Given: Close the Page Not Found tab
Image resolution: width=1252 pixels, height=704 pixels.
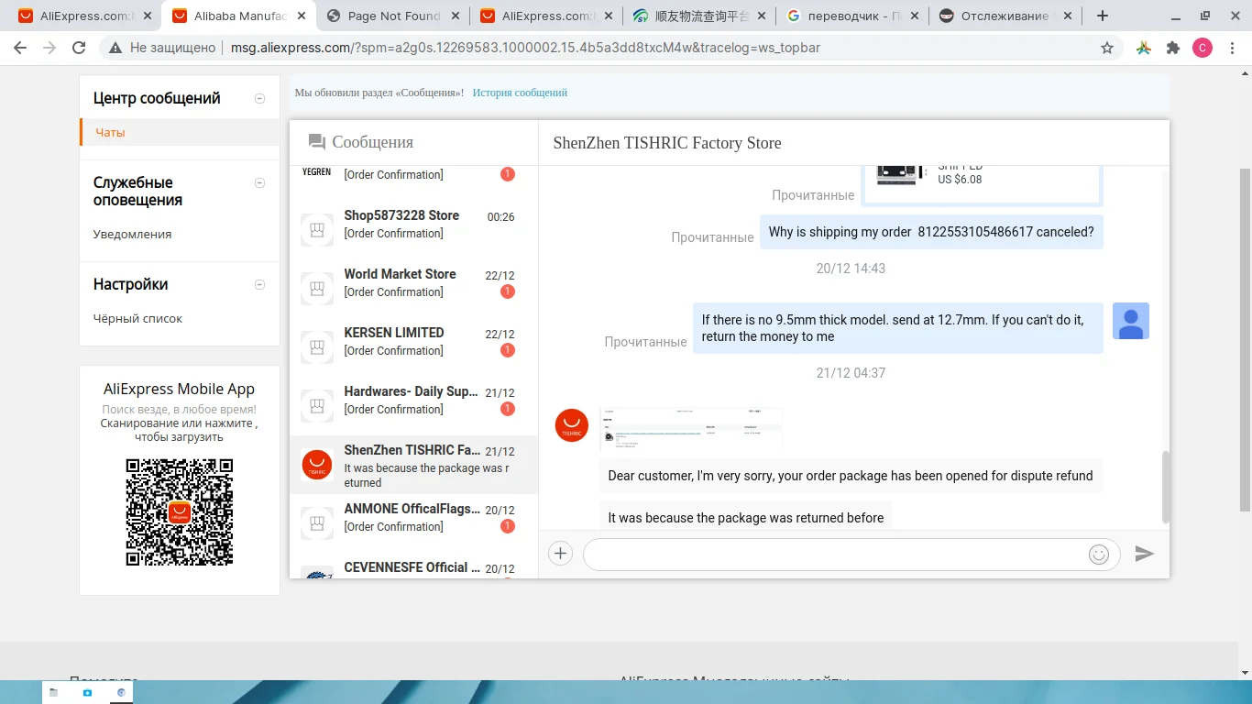Looking at the screenshot, I should coord(456,16).
